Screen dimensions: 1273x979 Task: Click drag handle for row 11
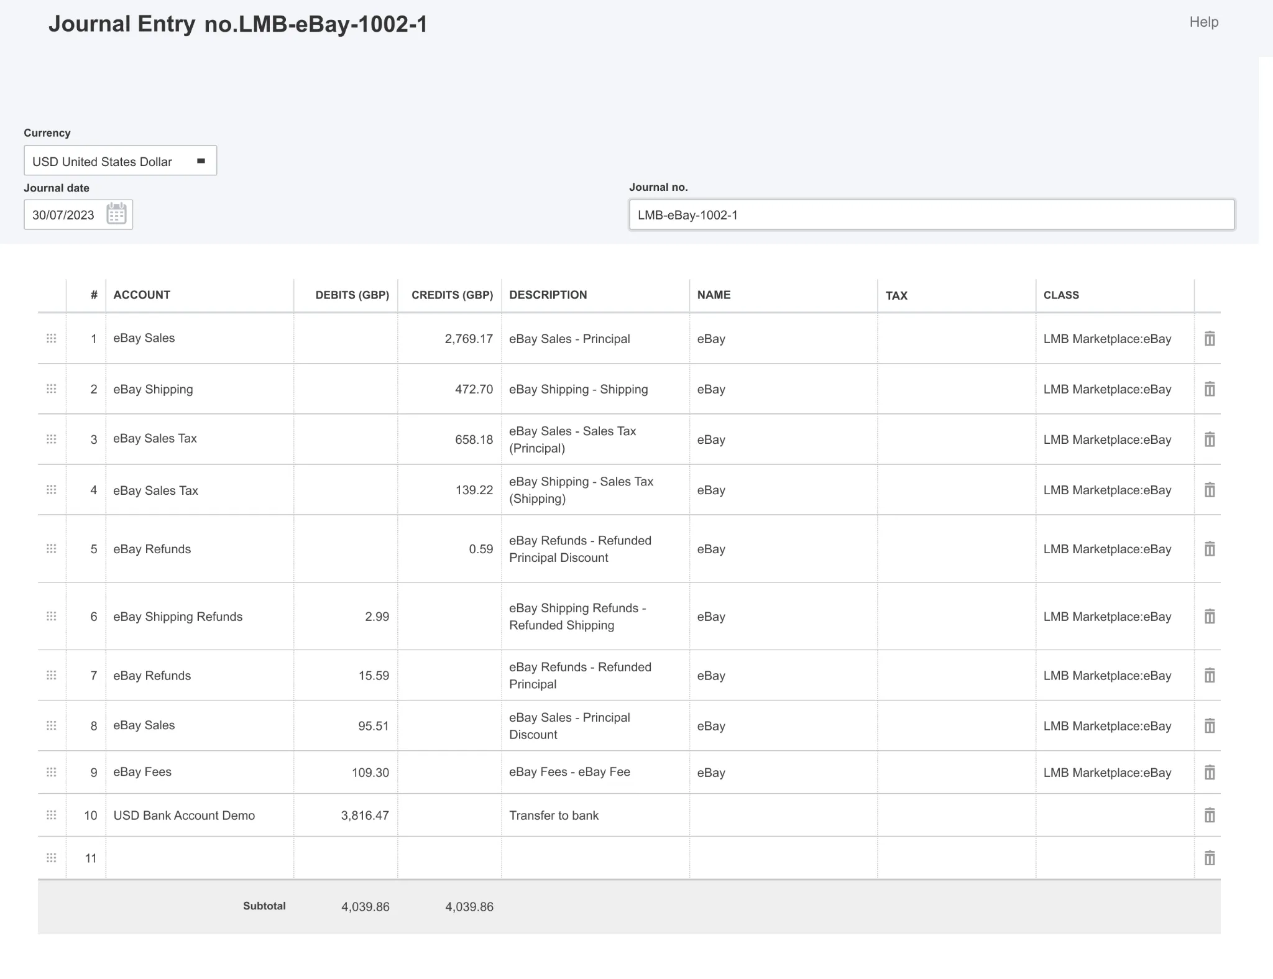pyautogui.click(x=52, y=858)
